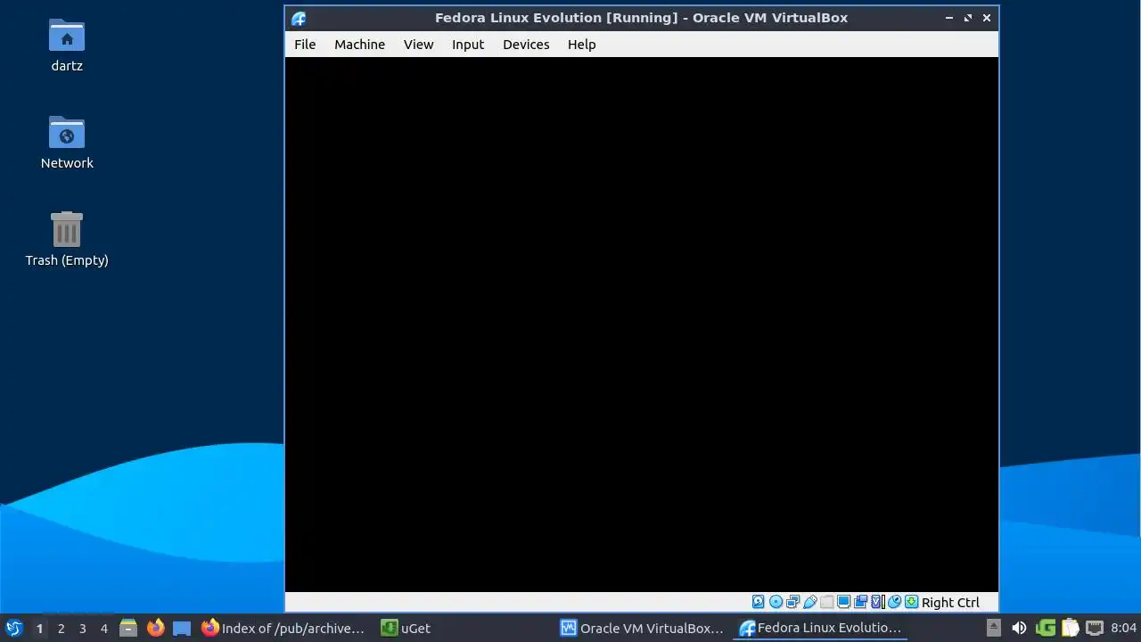Viewport: 1141px width, 642px height.
Task: Click inside the black VM display
Action: click(642, 325)
